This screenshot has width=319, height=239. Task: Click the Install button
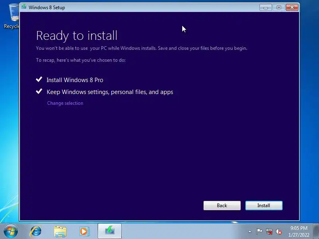click(x=264, y=206)
